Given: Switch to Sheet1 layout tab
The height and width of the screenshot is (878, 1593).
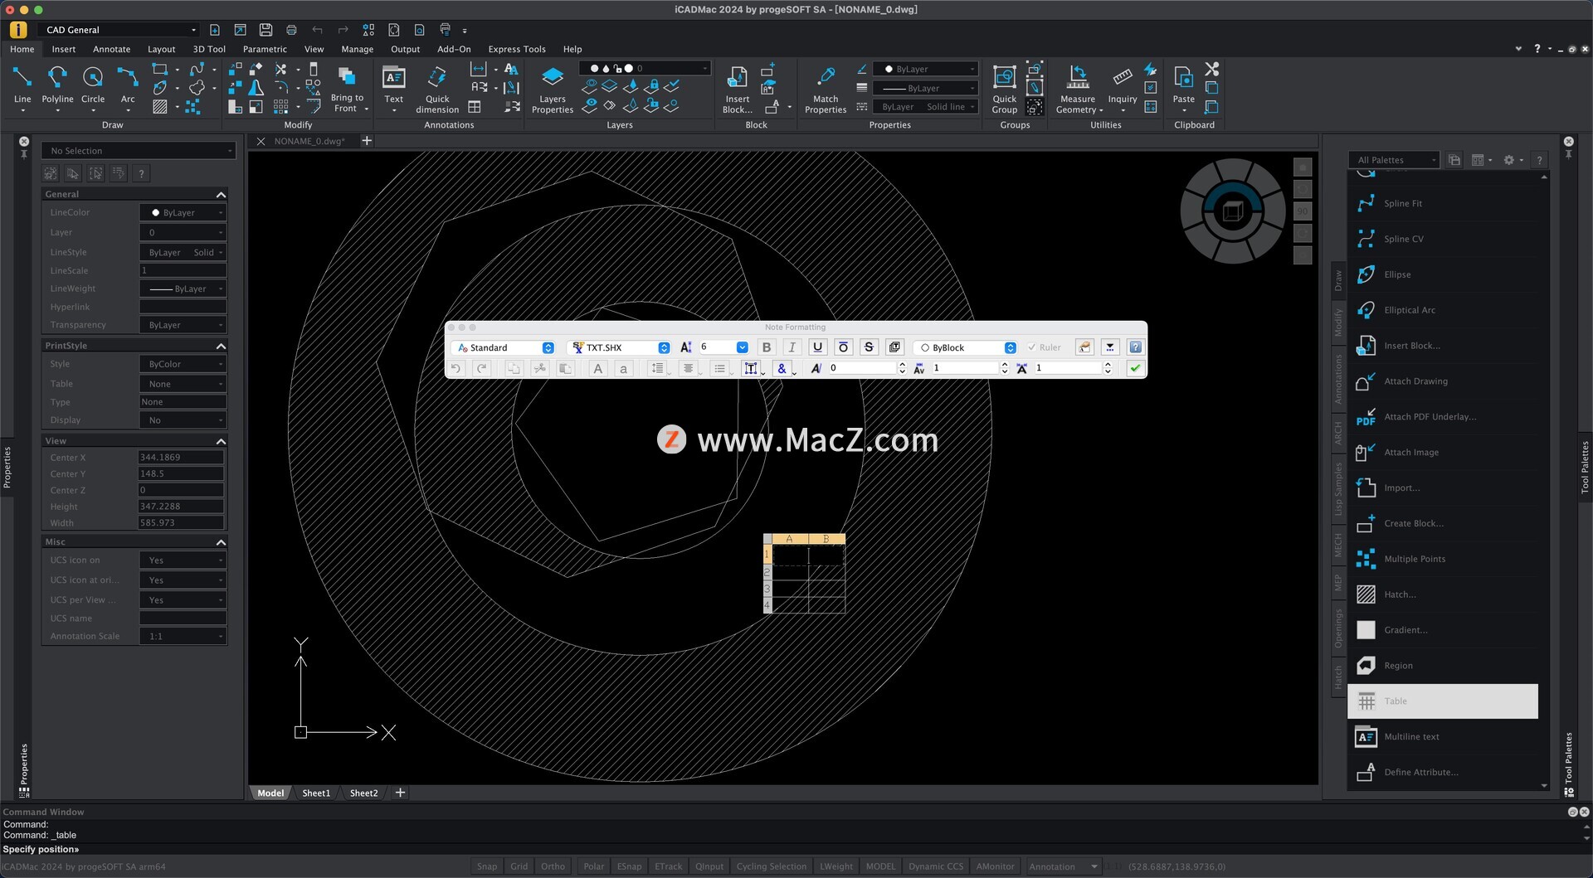Looking at the screenshot, I should 316,793.
